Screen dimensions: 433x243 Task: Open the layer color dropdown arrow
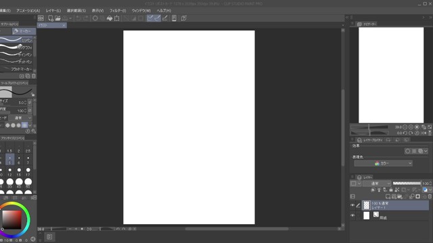pos(430,190)
